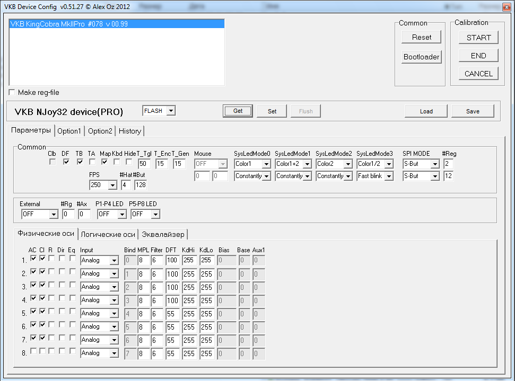Viewport: 515px width, 381px height.
Task: Open the P5-P8 LED dropdown
Action: pos(155,214)
